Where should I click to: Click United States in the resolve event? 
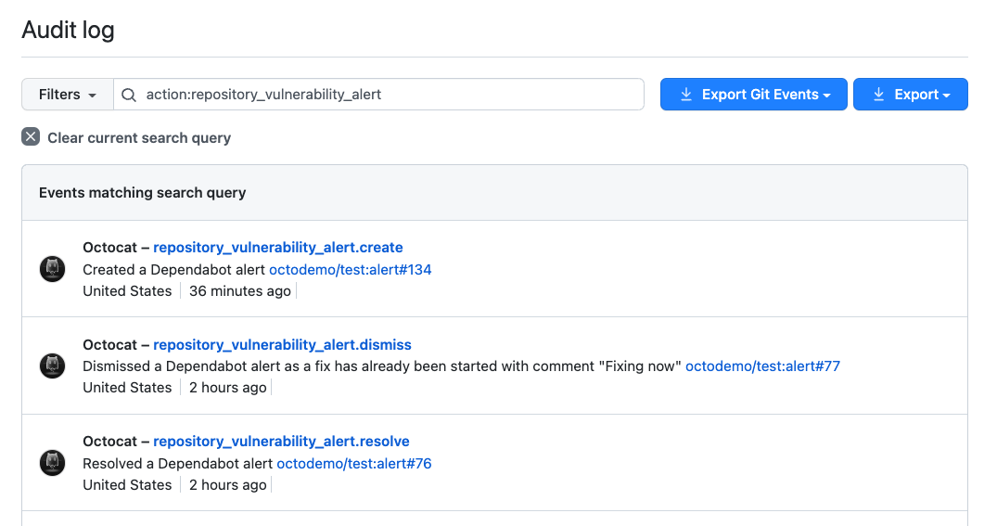[127, 485]
